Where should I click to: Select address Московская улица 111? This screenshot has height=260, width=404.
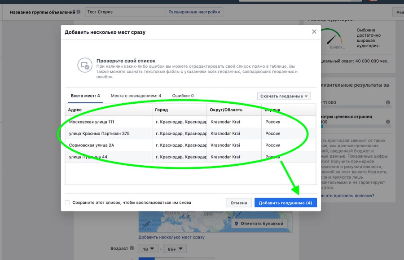(92, 122)
